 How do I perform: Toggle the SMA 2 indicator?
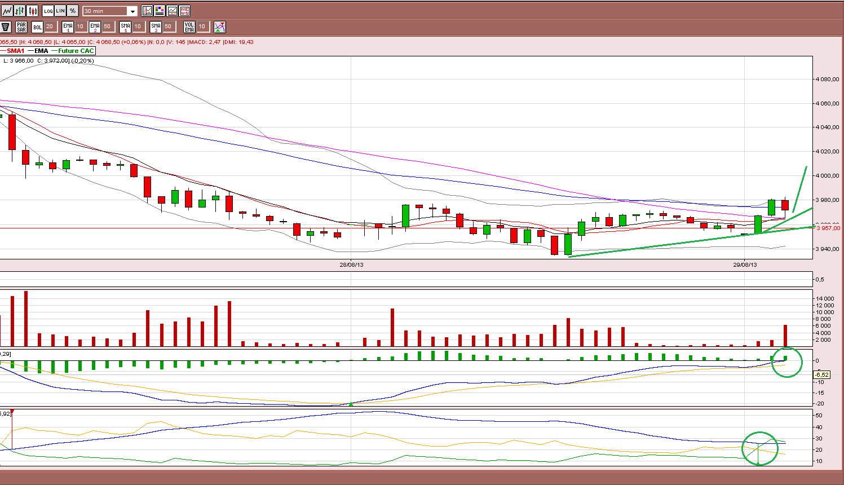tap(156, 27)
